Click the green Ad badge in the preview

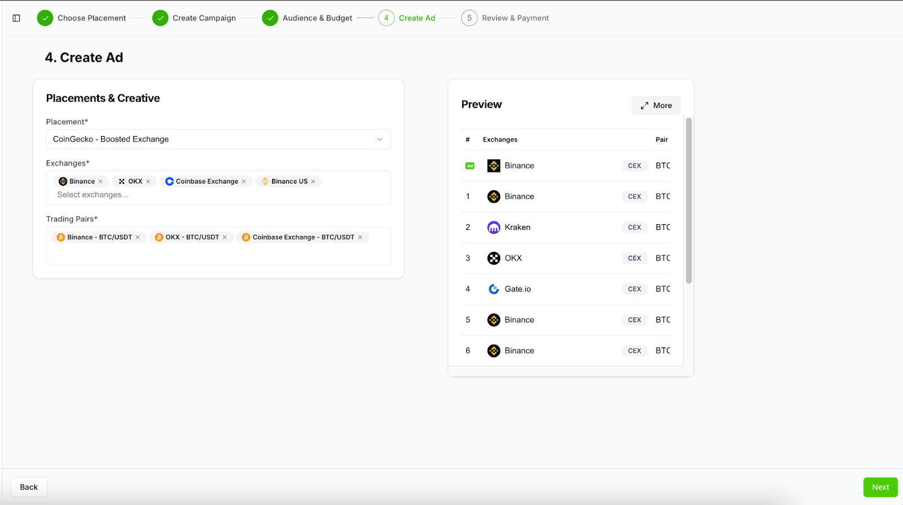[470, 166]
